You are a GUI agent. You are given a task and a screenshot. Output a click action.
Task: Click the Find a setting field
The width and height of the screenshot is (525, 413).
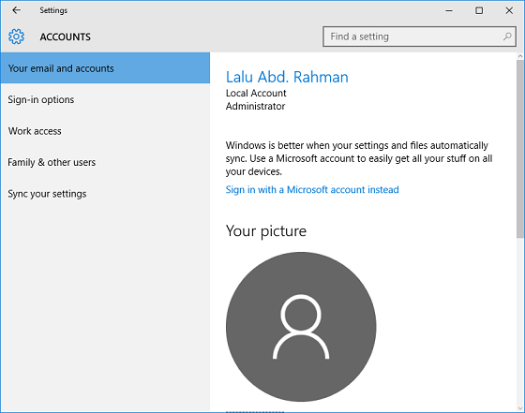[419, 37]
